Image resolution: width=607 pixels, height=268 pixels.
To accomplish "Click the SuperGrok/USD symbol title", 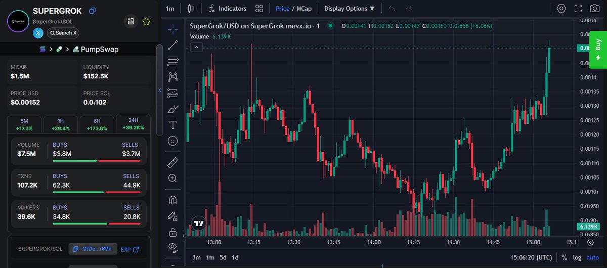I will 254,26.
